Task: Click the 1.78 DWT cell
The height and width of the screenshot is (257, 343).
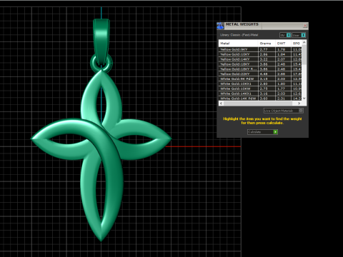Action: (283, 49)
